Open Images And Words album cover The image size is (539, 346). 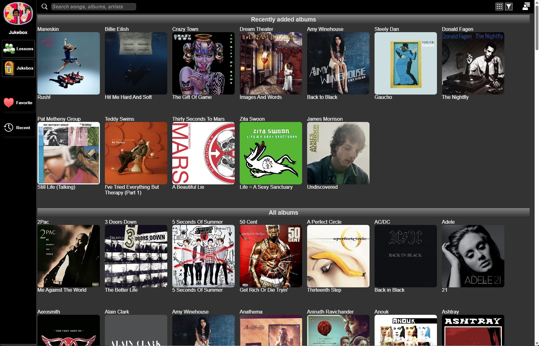pos(271,63)
